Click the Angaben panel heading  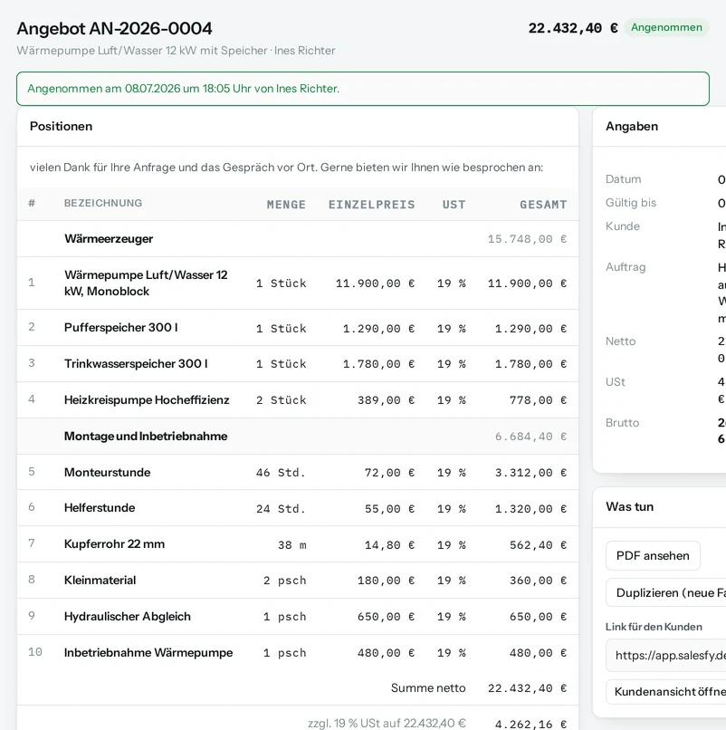tap(632, 126)
